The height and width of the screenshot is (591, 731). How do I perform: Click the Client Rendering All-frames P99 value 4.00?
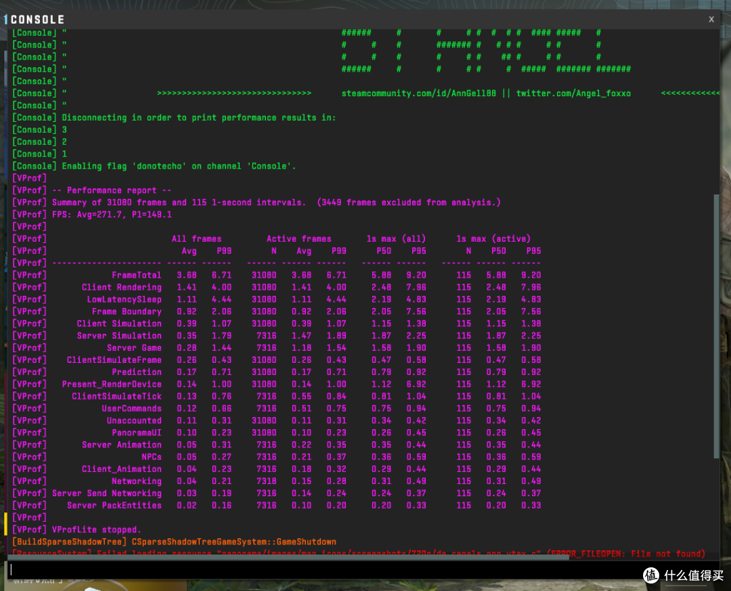tap(221, 287)
